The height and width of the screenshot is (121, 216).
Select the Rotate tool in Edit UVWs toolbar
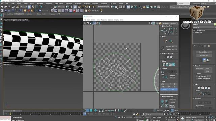(x=88, y=23)
